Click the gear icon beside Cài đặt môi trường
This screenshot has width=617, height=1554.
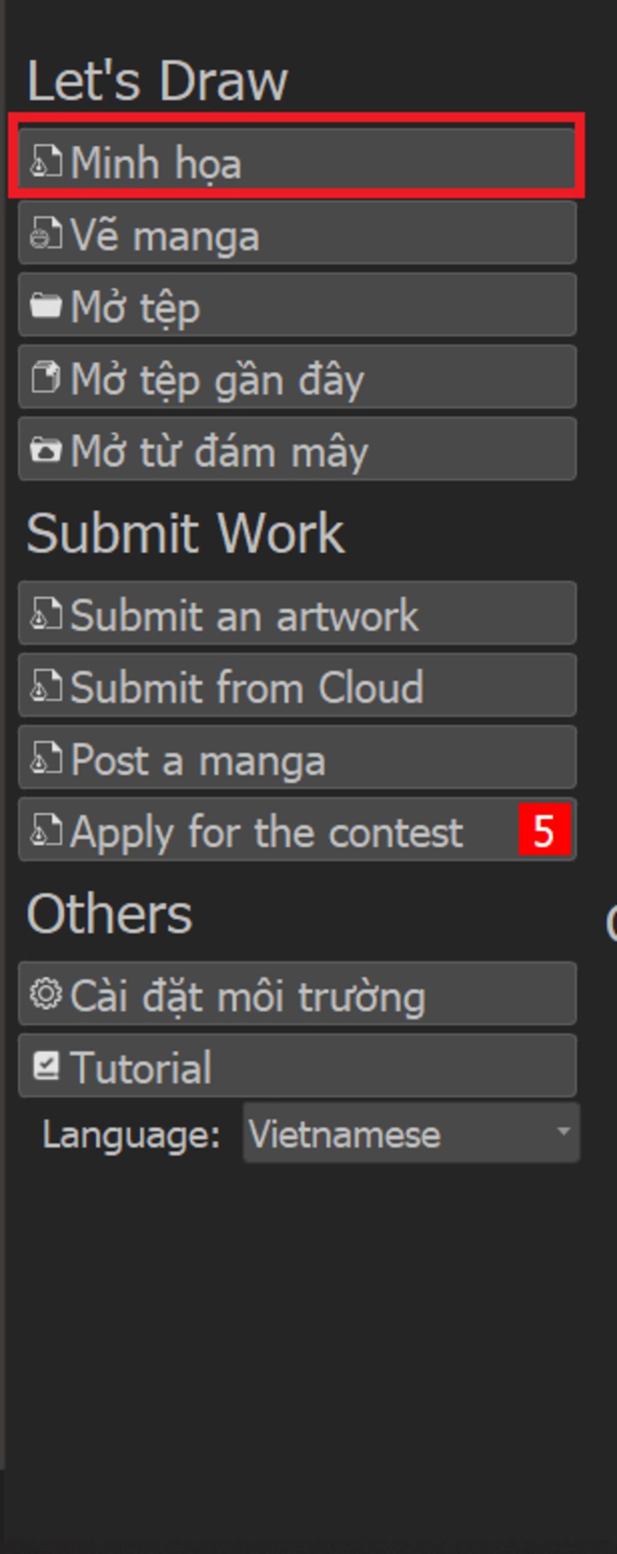pos(46,994)
